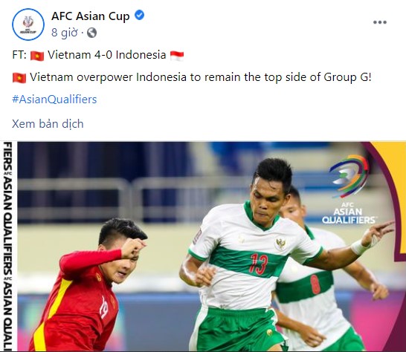Click the AFC Asian Cup page name

(91, 16)
